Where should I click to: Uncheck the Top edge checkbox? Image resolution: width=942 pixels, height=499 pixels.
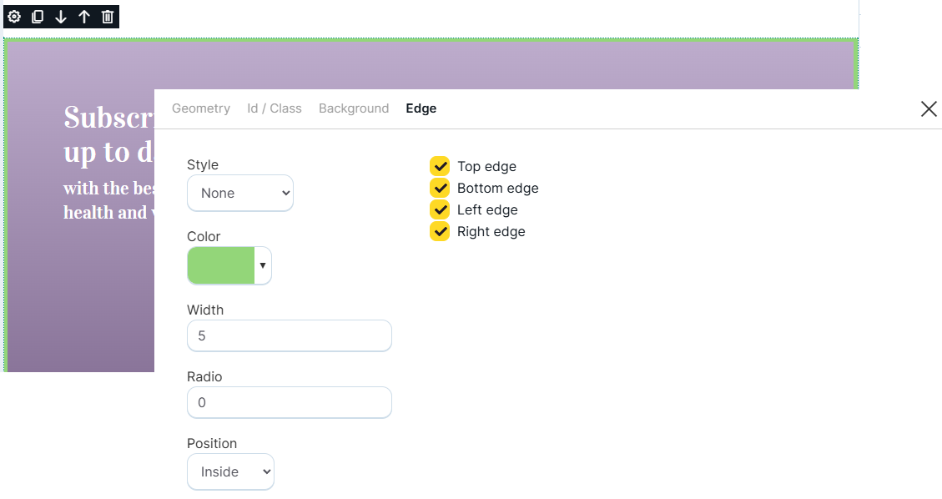point(440,166)
